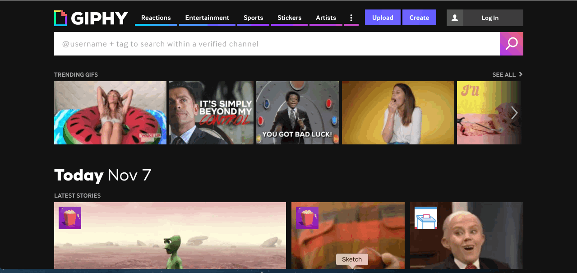Click the GIPHY logo

click(91, 18)
